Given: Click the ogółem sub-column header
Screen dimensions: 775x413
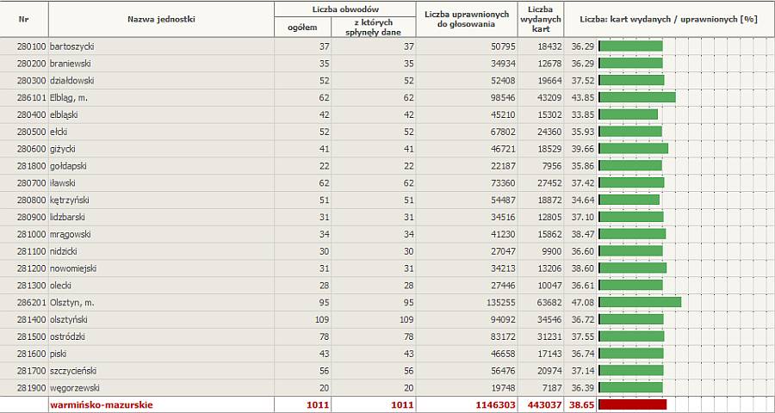Looking at the screenshot, I should pyautogui.click(x=302, y=28).
